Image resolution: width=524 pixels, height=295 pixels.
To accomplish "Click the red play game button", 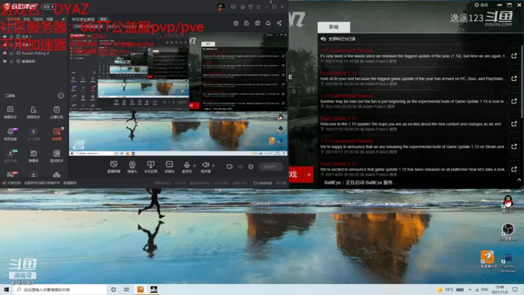I will pyautogui.click(x=296, y=174).
